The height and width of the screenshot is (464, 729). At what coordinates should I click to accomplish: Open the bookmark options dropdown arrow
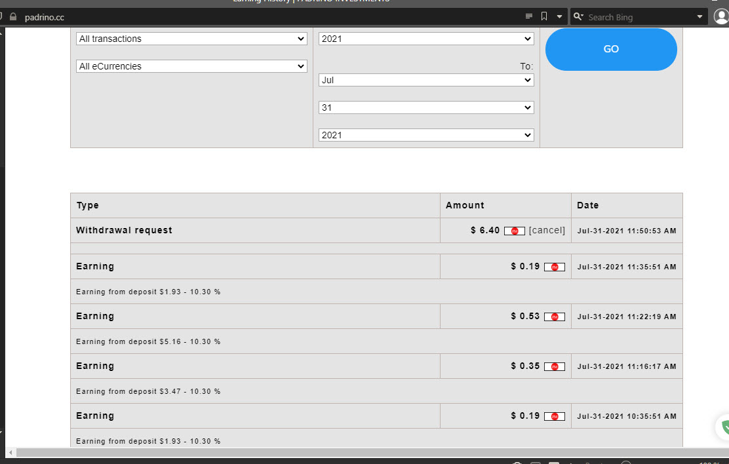[x=559, y=17]
